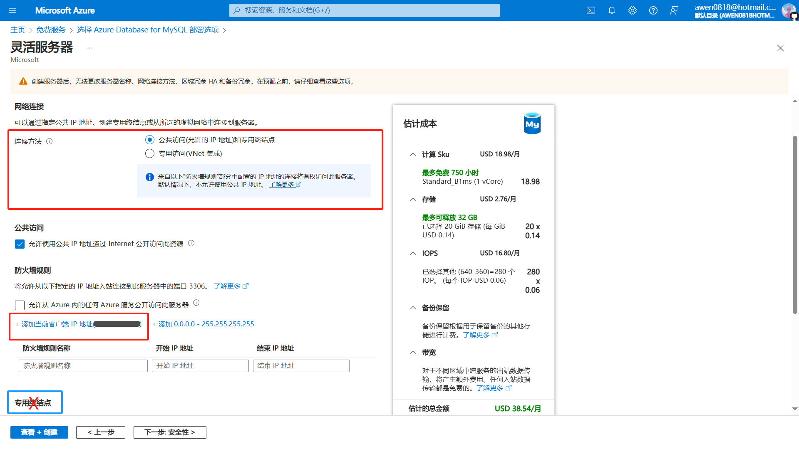799x449 pixels.
Task: Click the MySQL logo in cost panel
Action: pyautogui.click(x=532, y=123)
